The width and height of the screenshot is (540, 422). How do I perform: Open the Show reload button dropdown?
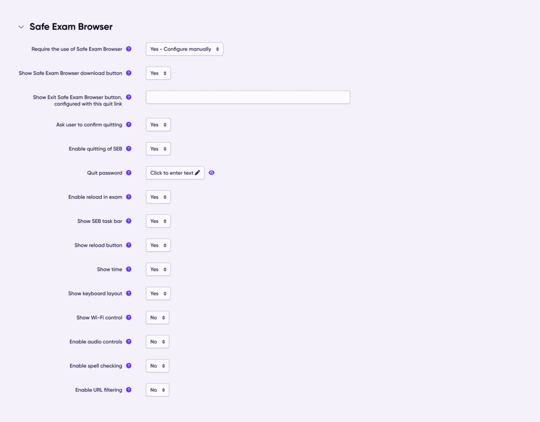pos(158,246)
